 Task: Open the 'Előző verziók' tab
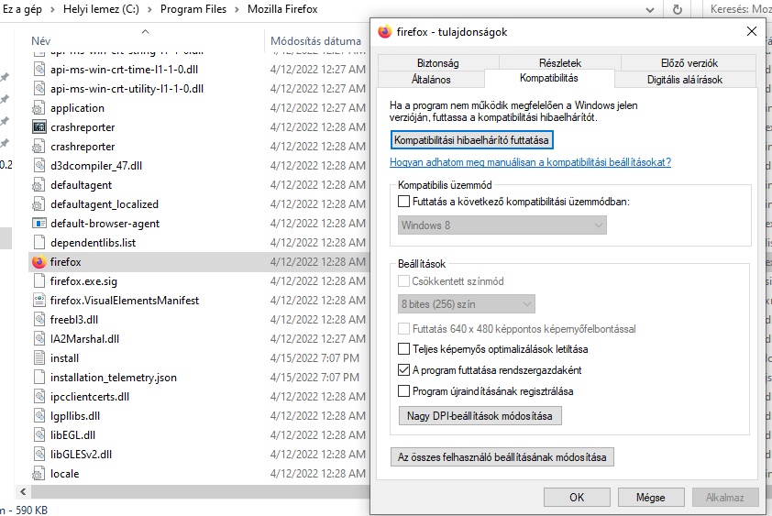(689, 63)
